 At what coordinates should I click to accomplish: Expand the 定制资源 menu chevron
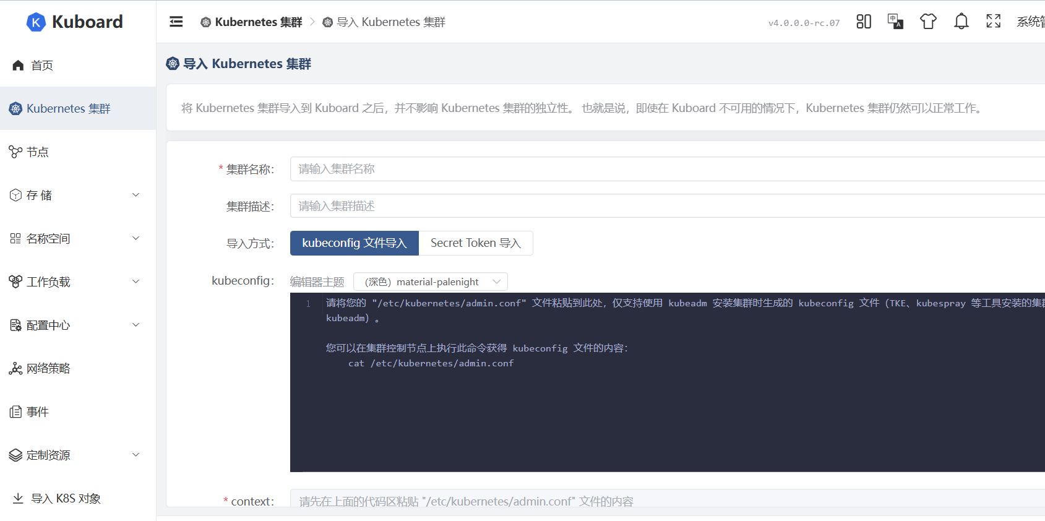click(x=136, y=455)
